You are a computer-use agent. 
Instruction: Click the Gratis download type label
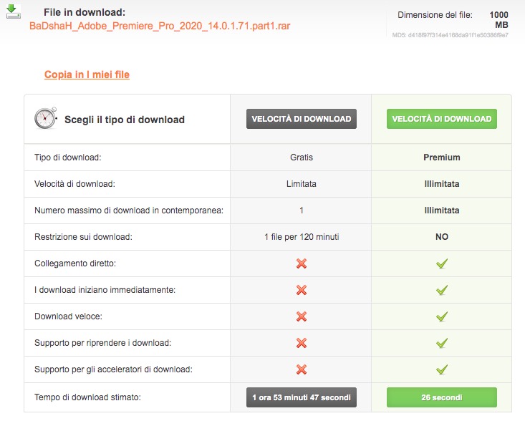[x=301, y=158]
